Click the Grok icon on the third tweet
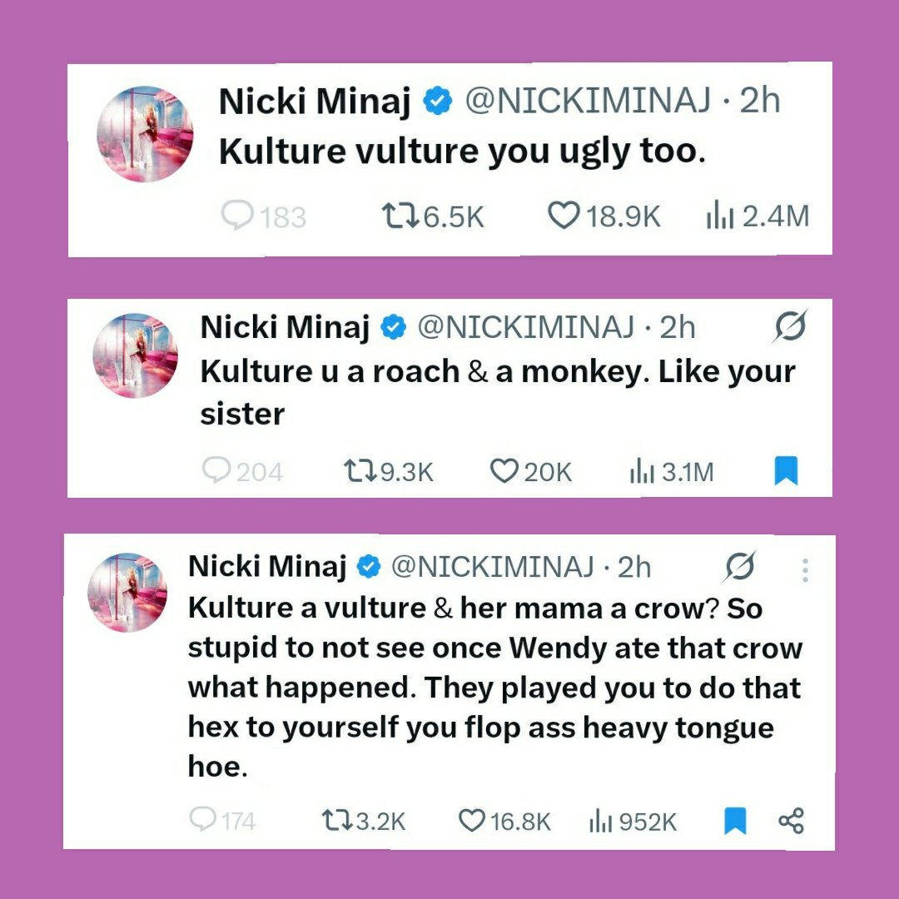 (739, 567)
